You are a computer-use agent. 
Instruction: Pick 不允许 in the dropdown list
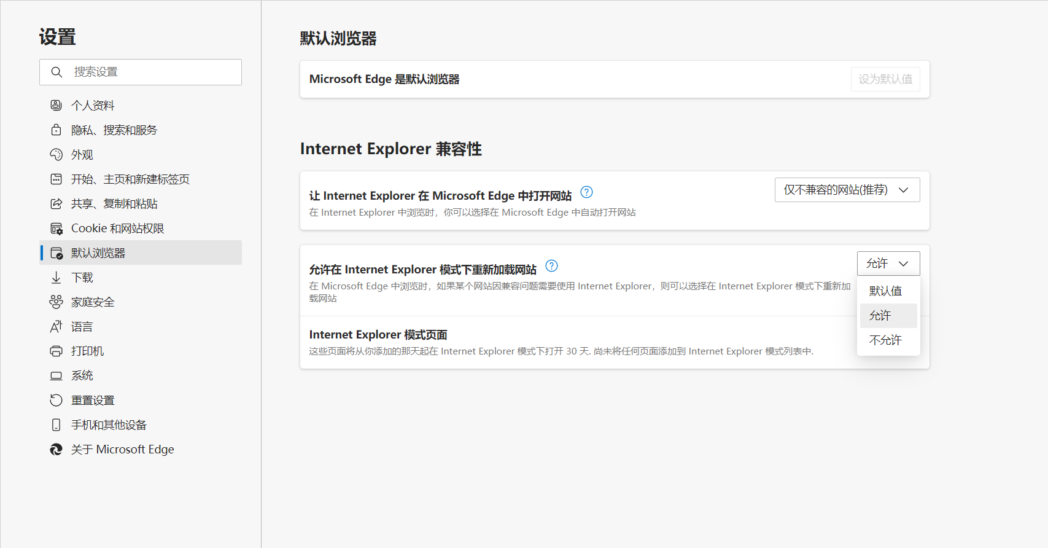tap(888, 340)
